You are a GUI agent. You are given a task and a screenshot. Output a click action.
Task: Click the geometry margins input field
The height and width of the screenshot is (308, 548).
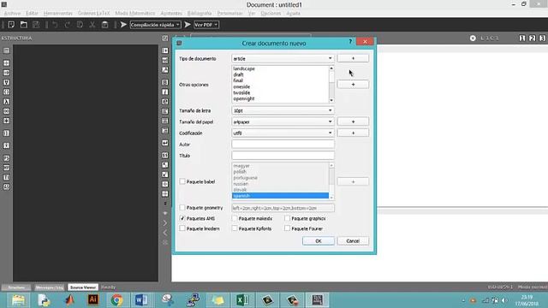click(x=283, y=208)
